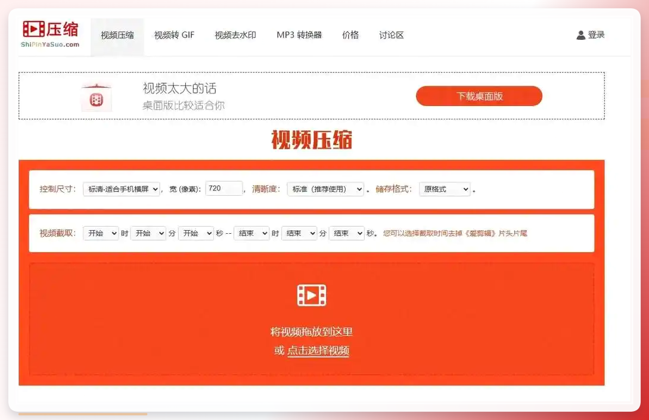Open the end second (秒) dropdown
649x420 pixels.
pyautogui.click(x=346, y=233)
